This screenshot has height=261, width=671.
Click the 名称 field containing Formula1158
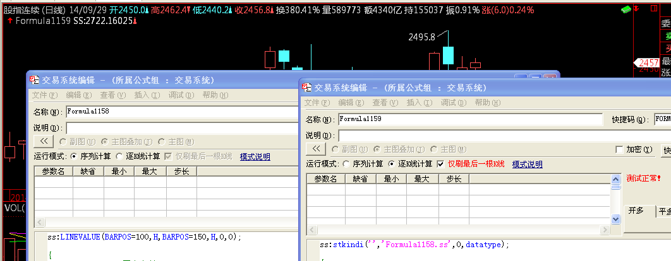182,112
